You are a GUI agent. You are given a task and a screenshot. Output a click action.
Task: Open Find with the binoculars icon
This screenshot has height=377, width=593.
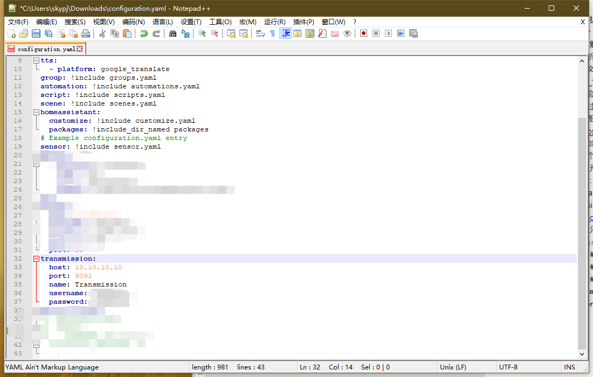(x=173, y=33)
